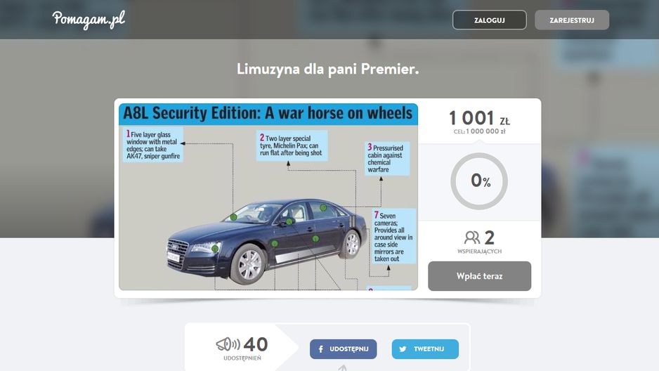Viewport: 659px width, 371px height.
Task: Click the 1 001 zł raised amount
Action: coord(479,118)
